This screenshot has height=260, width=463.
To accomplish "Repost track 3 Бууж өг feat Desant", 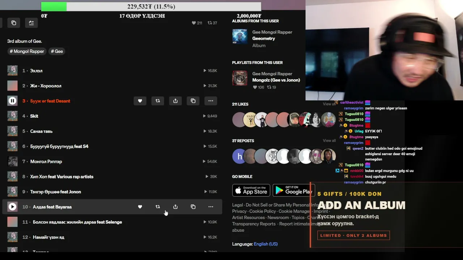I will (158, 101).
